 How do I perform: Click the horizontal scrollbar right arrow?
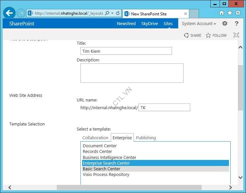(230, 187)
